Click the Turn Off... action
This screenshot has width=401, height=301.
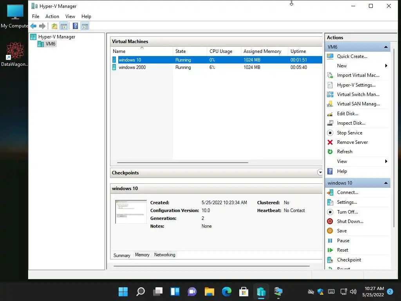click(x=347, y=212)
